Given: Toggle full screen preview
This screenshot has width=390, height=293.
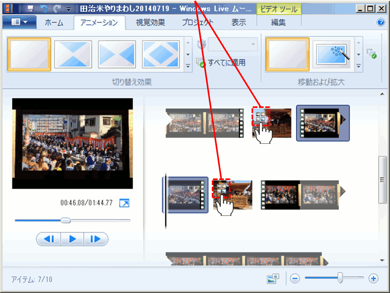Looking at the screenshot, I should (x=124, y=203).
